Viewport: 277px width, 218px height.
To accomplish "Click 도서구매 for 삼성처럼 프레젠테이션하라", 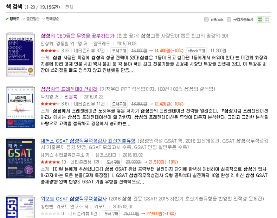I will [x=119, y=104].
